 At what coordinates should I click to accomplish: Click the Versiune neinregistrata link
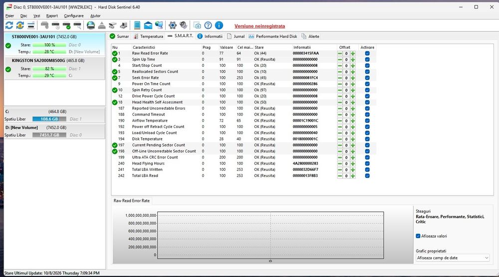tap(259, 26)
